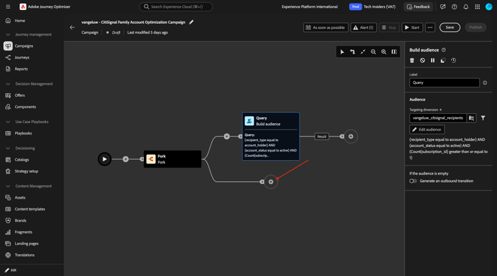Collapse the Journey management section
Screen dimensions: 497x276
click(x=8, y=34)
